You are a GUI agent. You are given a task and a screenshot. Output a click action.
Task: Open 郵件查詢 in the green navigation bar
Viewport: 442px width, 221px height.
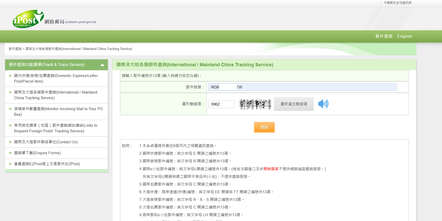(384, 36)
